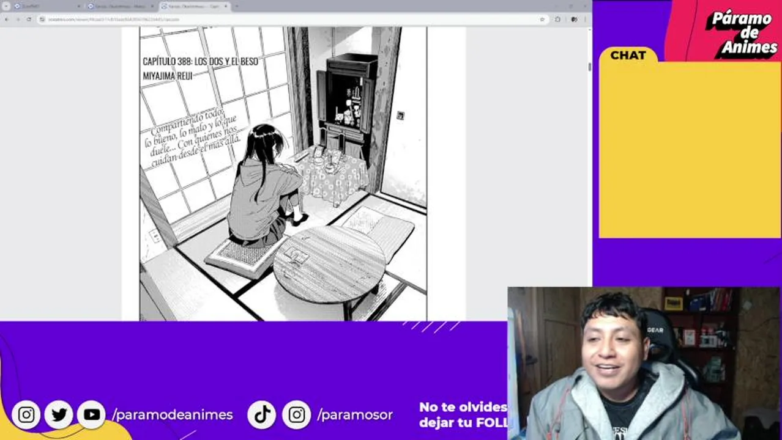This screenshot has width=782, height=440.
Task: Click the '/paramosor' handle text
Action: tap(355, 415)
